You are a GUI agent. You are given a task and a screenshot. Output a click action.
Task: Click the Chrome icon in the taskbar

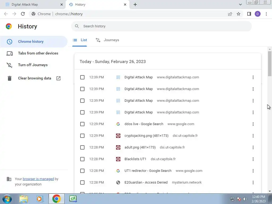pos(56,199)
